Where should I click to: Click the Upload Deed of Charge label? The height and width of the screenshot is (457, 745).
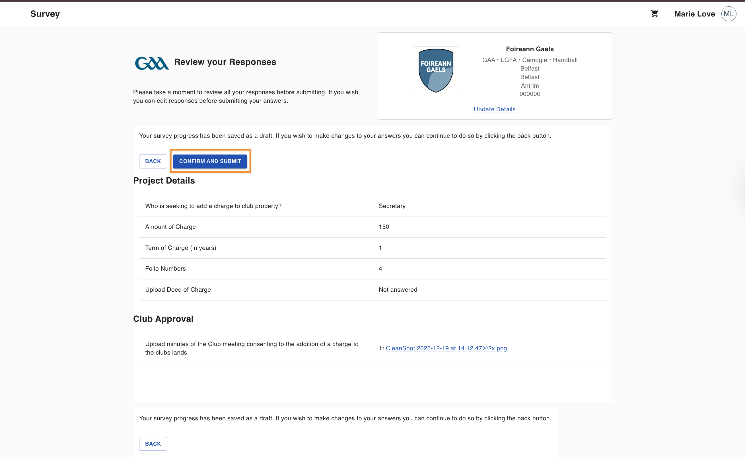pos(178,290)
